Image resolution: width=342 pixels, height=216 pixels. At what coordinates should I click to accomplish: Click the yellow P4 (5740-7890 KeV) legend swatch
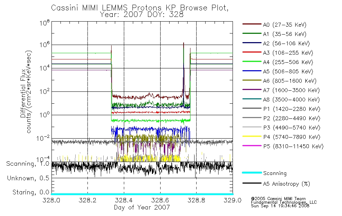(252, 136)
